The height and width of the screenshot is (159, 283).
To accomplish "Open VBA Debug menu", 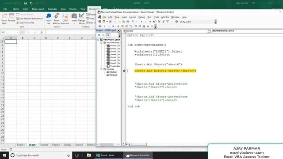I will [x=141, y=17].
